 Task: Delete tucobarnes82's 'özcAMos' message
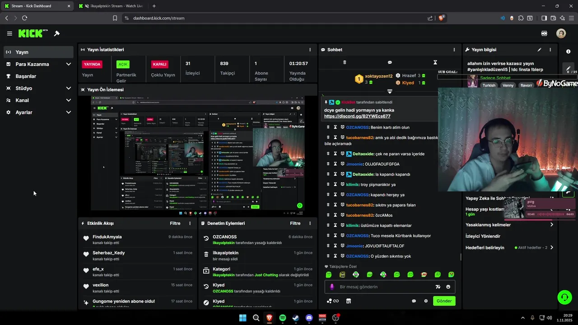(x=328, y=215)
